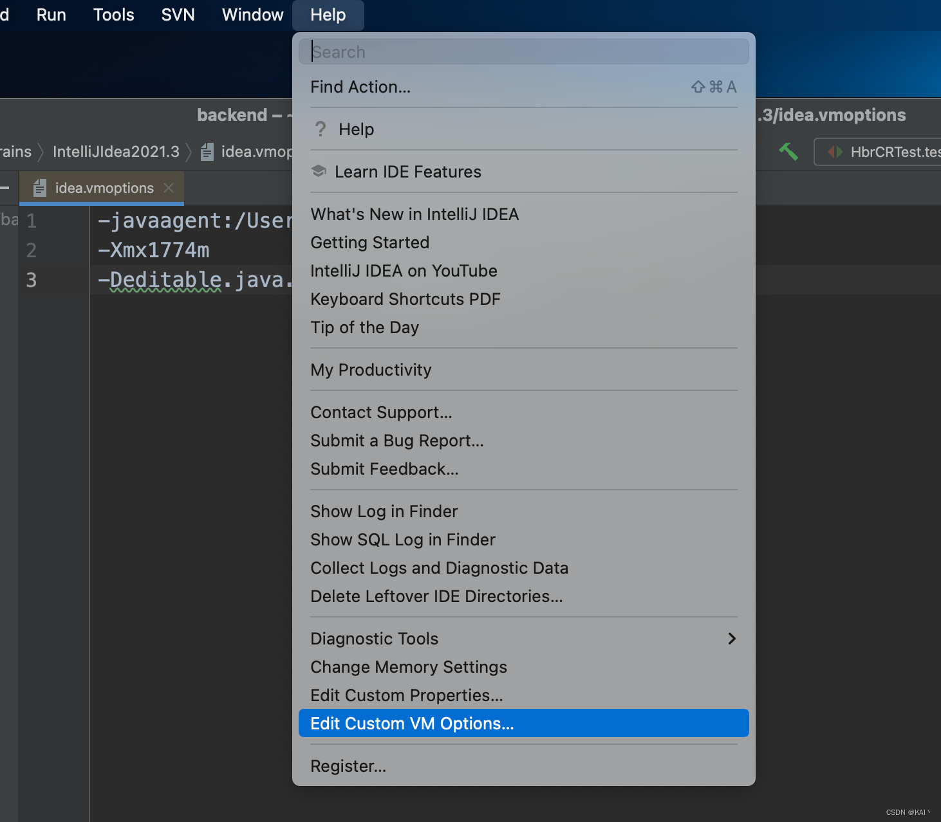Click the -javaagent line in editor

[x=195, y=221]
